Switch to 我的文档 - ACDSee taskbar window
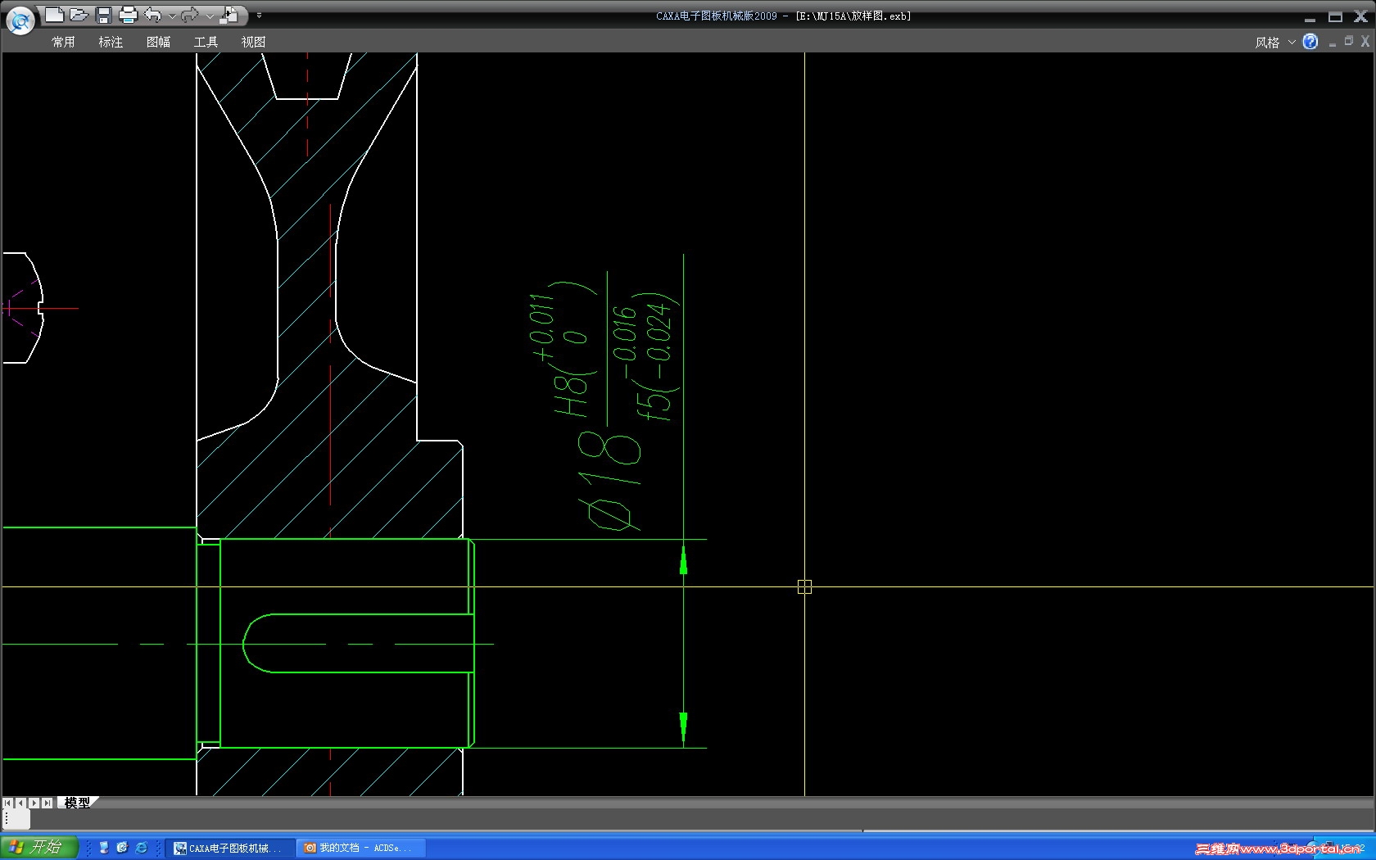1376x860 pixels. pos(360,848)
